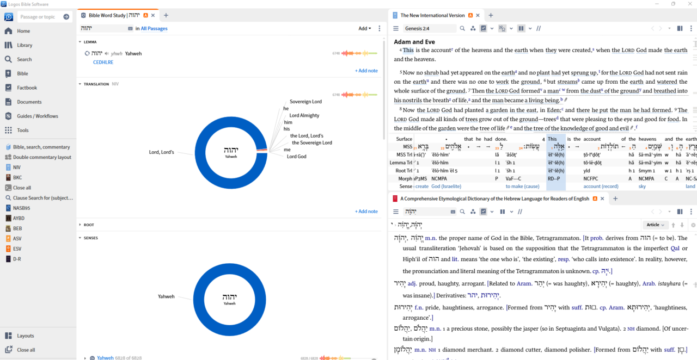Click the CEDHLRE link under the lemma
The image size is (697, 360).
click(103, 62)
